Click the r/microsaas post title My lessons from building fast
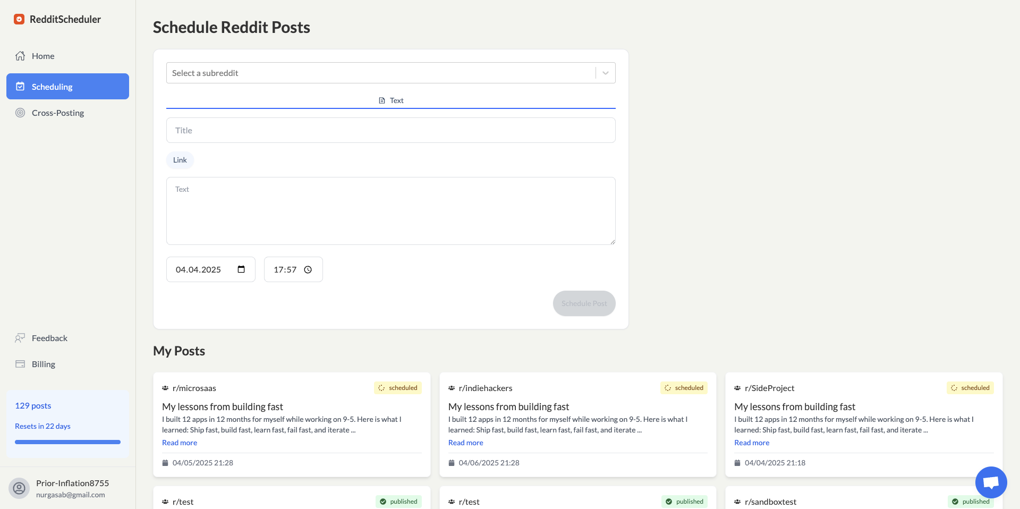This screenshot has width=1020, height=509. tap(223, 406)
